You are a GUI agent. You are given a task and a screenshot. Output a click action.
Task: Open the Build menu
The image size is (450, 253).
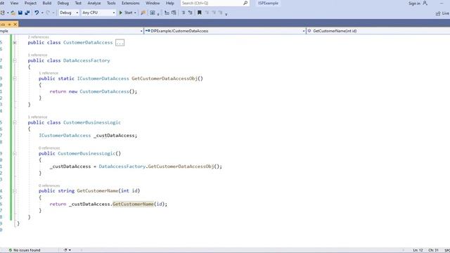point(47,3)
